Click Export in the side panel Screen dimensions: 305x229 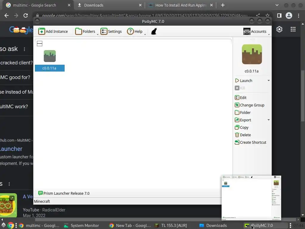[x=243, y=120]
